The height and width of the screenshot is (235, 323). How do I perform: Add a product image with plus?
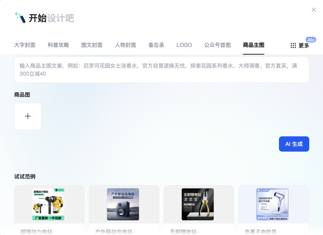28,116
